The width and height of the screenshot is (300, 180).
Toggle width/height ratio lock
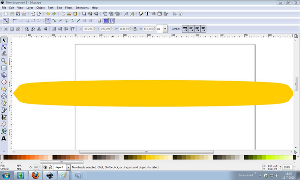(135, 29)
